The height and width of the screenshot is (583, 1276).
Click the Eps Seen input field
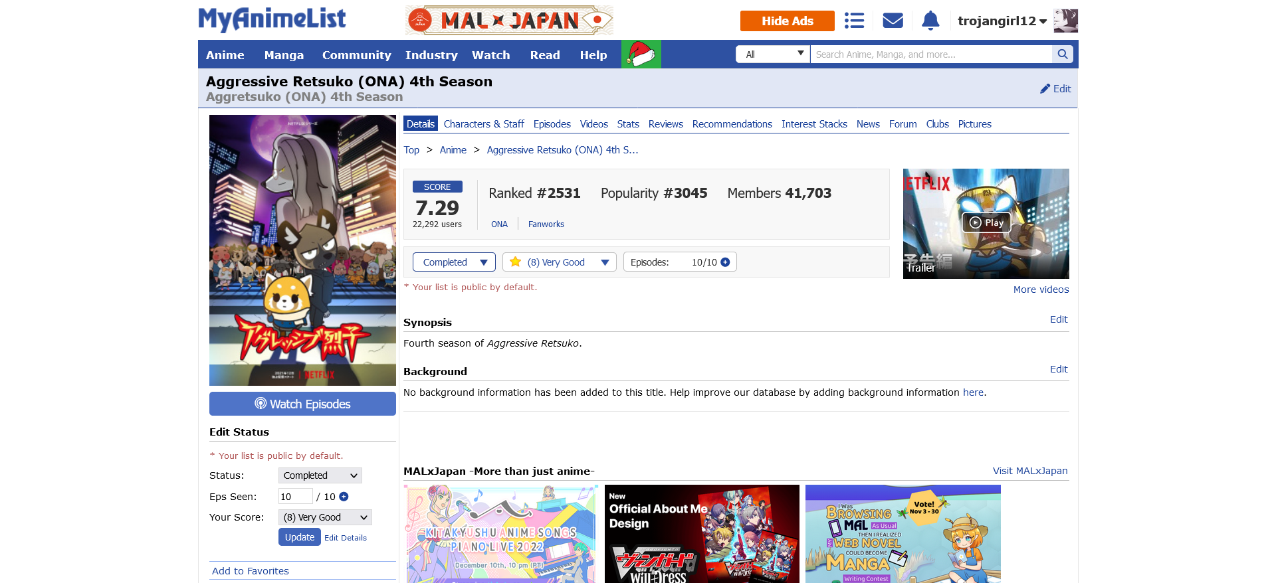pos(295,497)
